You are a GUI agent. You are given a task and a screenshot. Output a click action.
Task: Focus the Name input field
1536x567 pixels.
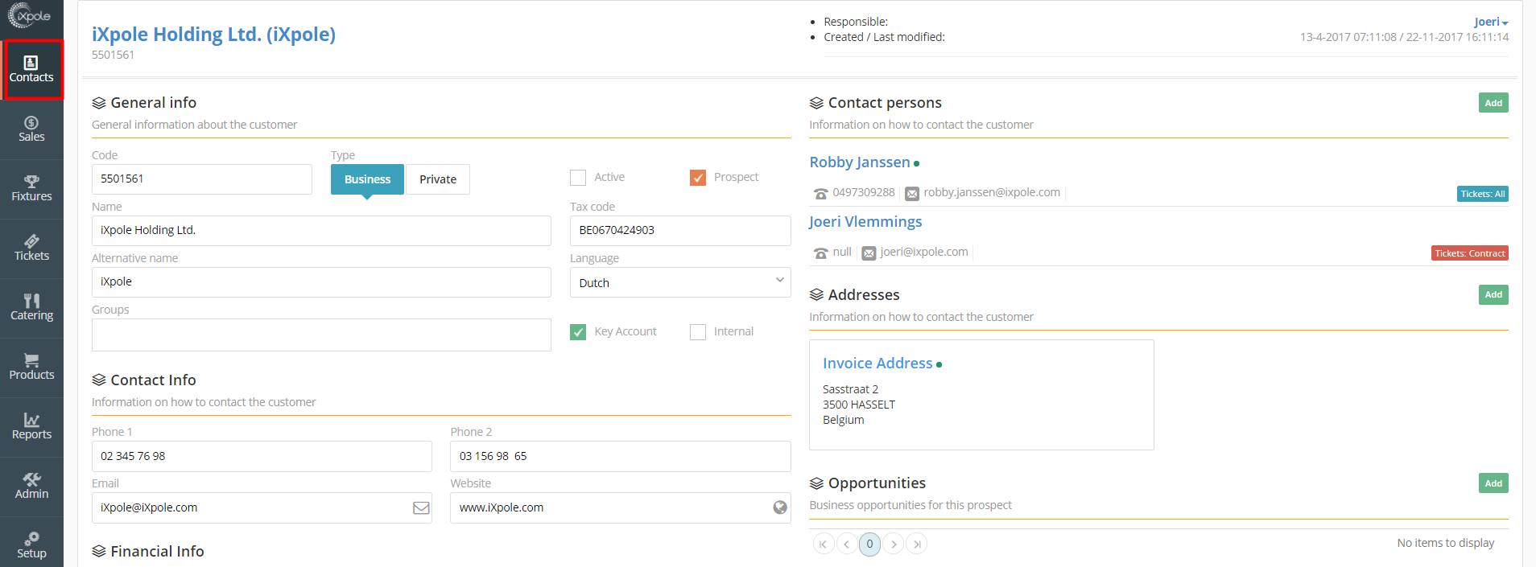321,231
